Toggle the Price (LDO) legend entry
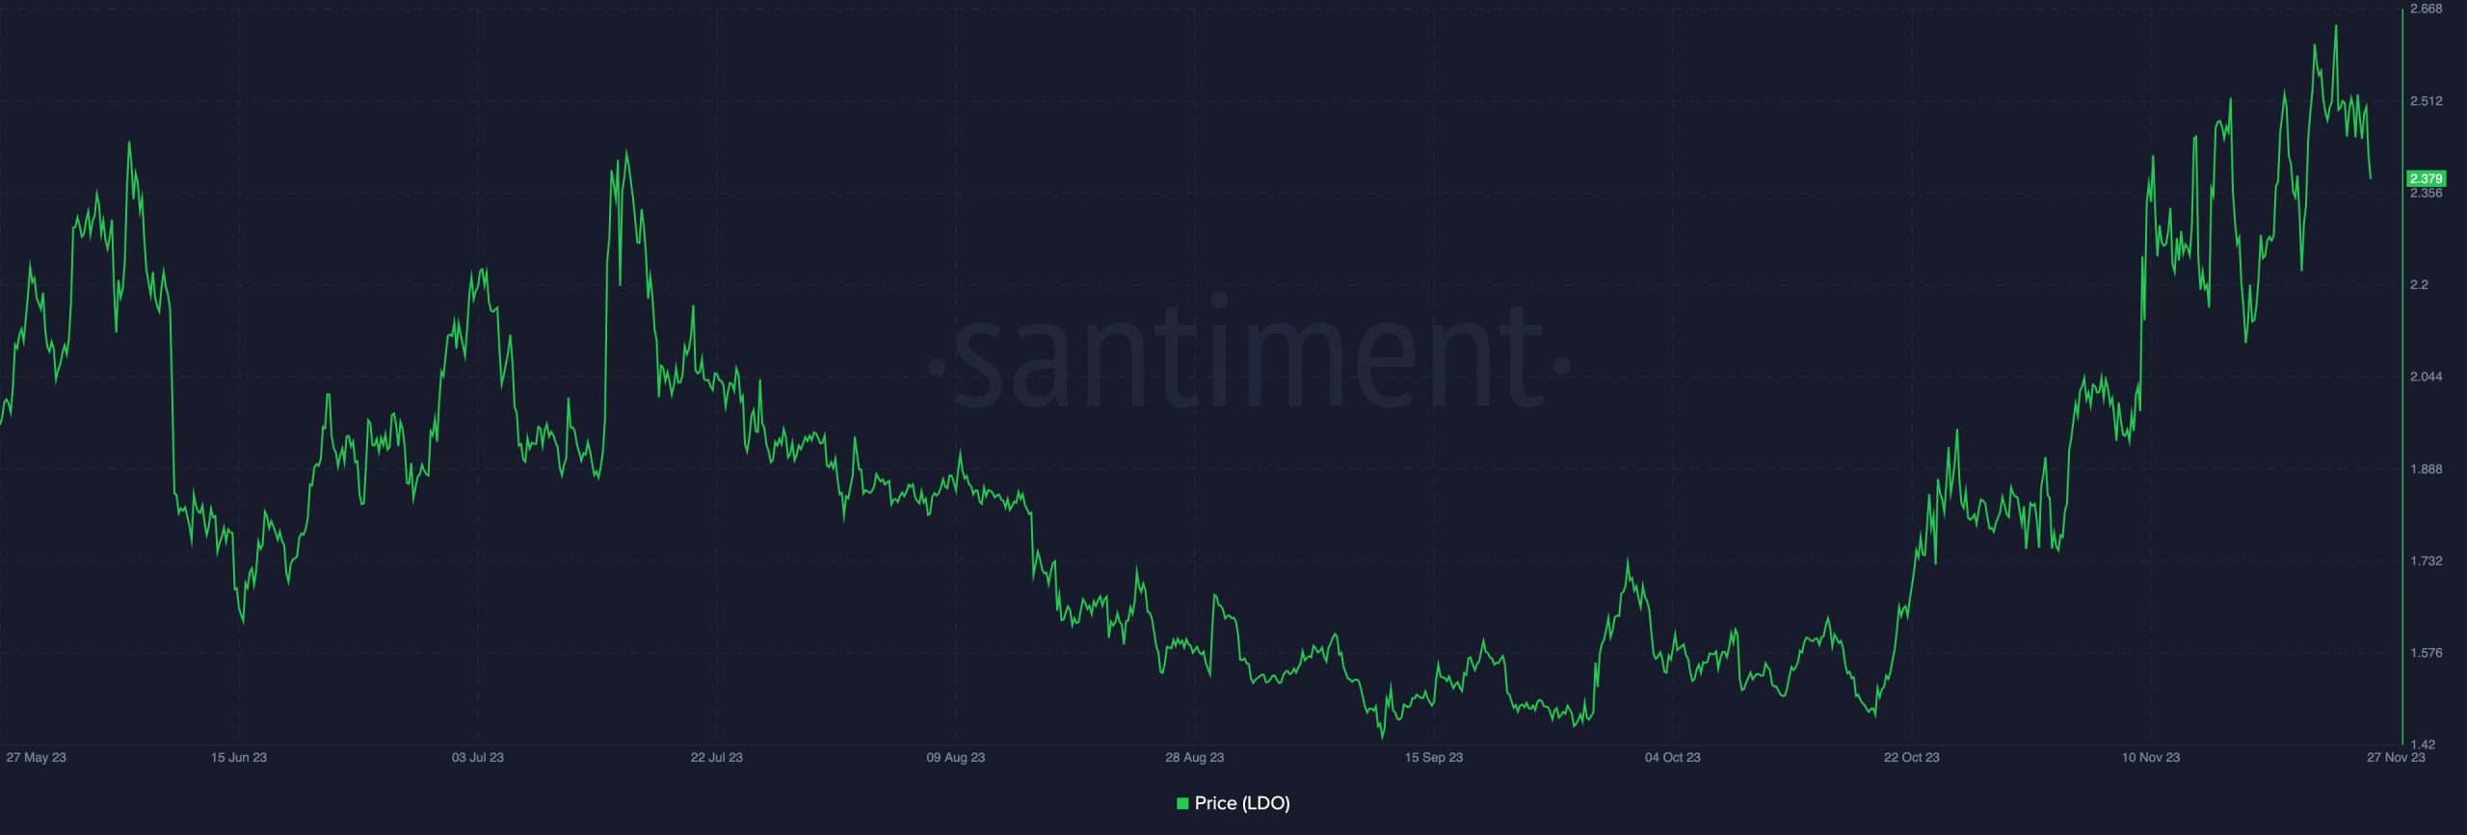This screenshot has height=835, width=2467. click(x=1233, y=803)
